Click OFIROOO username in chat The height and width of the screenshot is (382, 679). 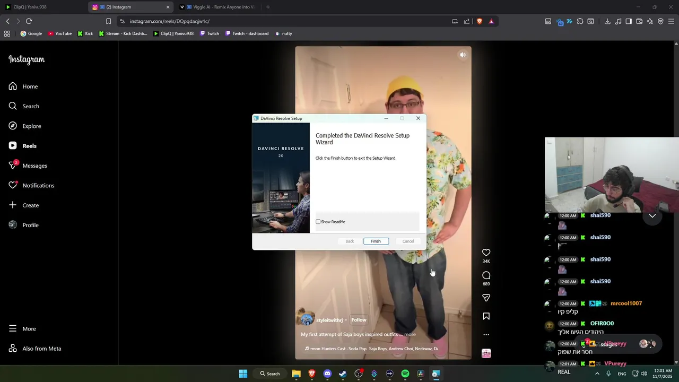pyautogui.click(x=602, y=324)
